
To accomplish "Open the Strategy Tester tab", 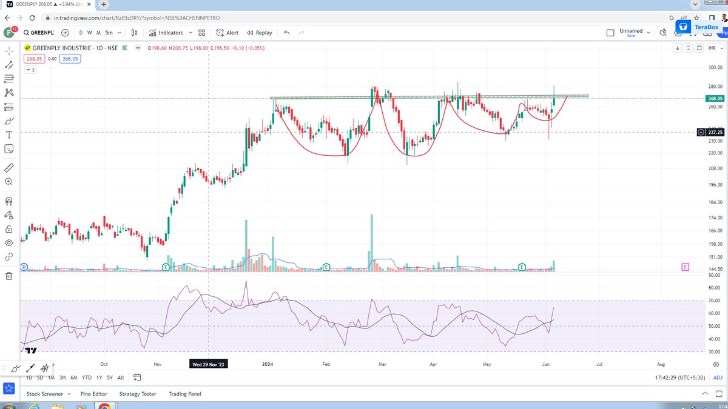I will [137, 394].
